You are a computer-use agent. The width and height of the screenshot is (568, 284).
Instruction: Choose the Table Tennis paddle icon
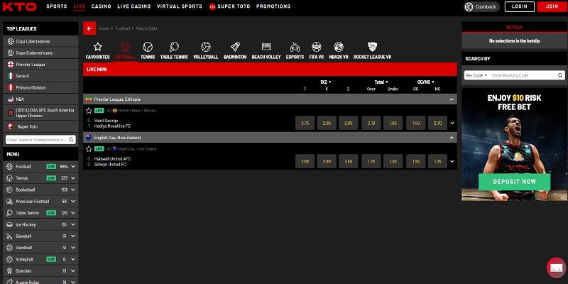tap(174, 47)
